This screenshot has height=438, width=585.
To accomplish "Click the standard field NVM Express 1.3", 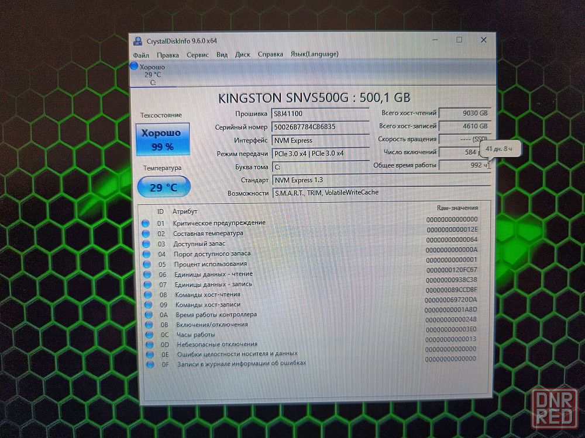I will [x=381, y=180].
